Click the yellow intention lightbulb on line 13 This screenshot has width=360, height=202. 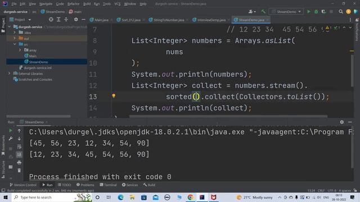pos(114,96)
